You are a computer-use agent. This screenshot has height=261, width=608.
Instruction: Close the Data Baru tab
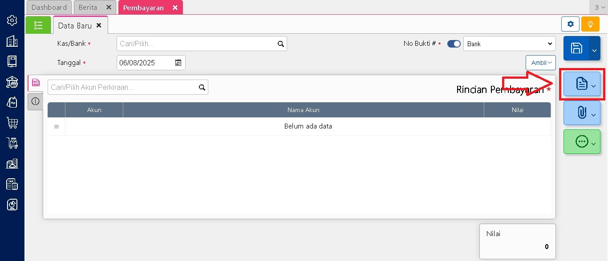pyautogui.click(x=99, y=25)
